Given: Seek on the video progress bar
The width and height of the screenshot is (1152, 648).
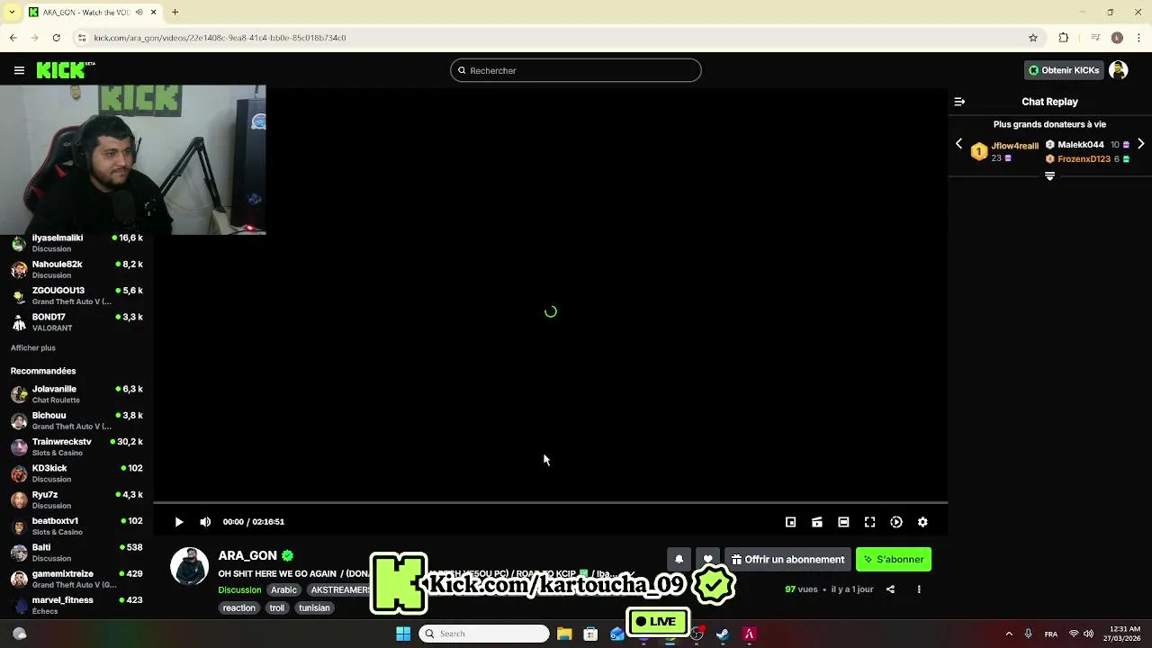Looking at the screenshot, I should [x=551, y=502].
